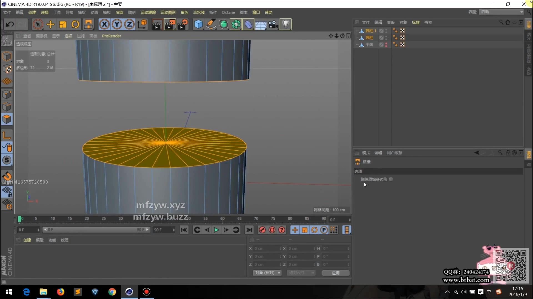Screen dimensions: 533x299
Task: Click the current frame 0 F field
Action: (x=29, y=230)
